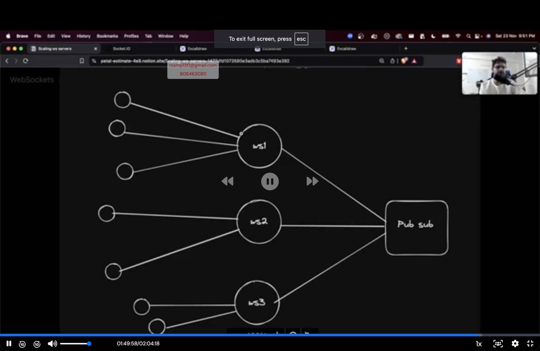Open playback speed options via 1x label

[x=478, y=343]
